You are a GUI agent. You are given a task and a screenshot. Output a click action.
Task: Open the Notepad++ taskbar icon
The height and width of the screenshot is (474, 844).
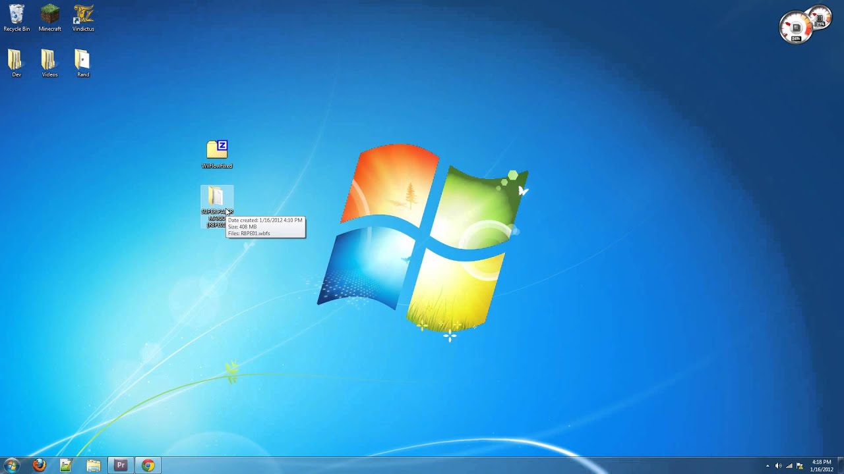click(66, 465)
